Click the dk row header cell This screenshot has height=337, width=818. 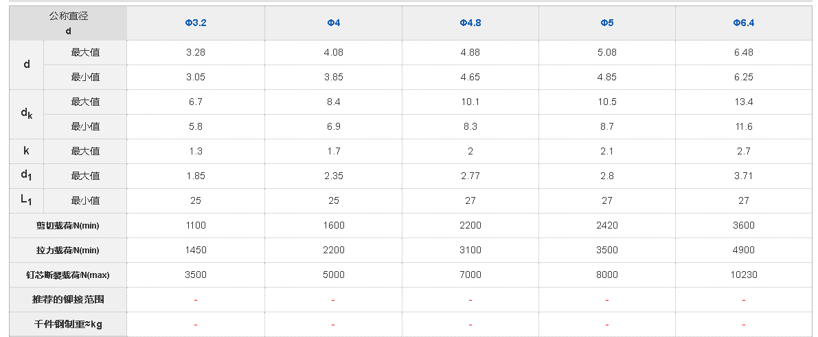click(x=27, y=114)
